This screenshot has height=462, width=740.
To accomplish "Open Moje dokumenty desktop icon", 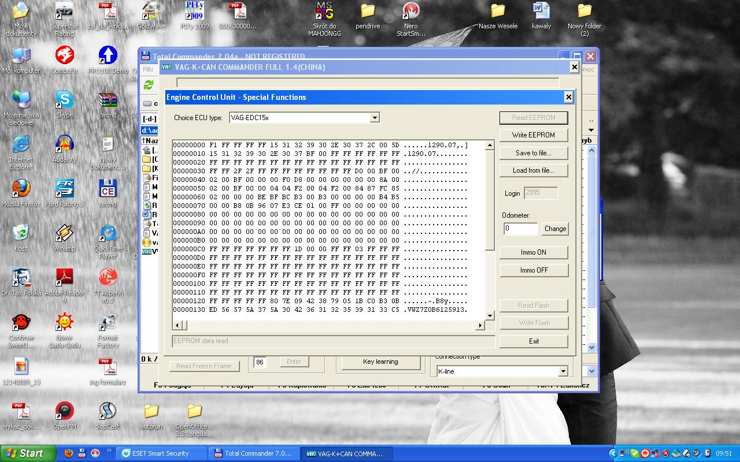I will (x=21, y=20).
